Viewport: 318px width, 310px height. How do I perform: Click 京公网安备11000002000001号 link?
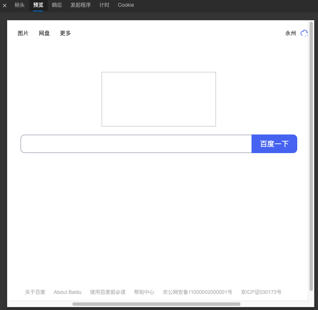click(x=197, y=292)
